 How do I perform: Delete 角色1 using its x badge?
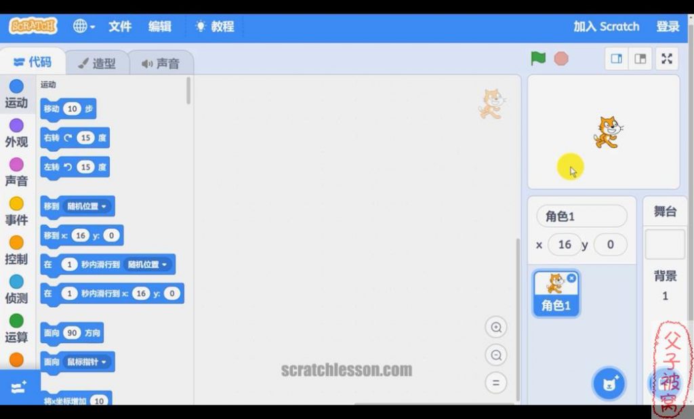coord(571,278)
